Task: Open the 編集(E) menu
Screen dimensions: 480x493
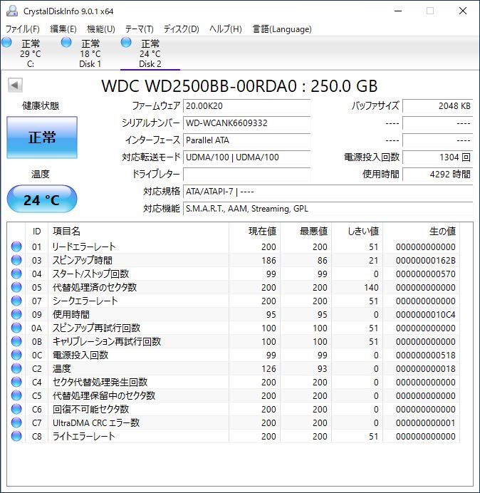Action: [63, 29]
